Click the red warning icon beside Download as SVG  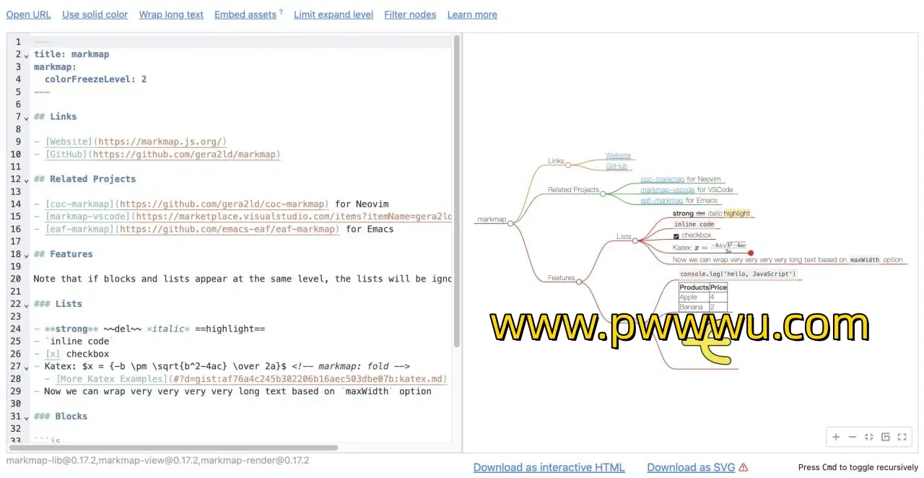point(744,467)
